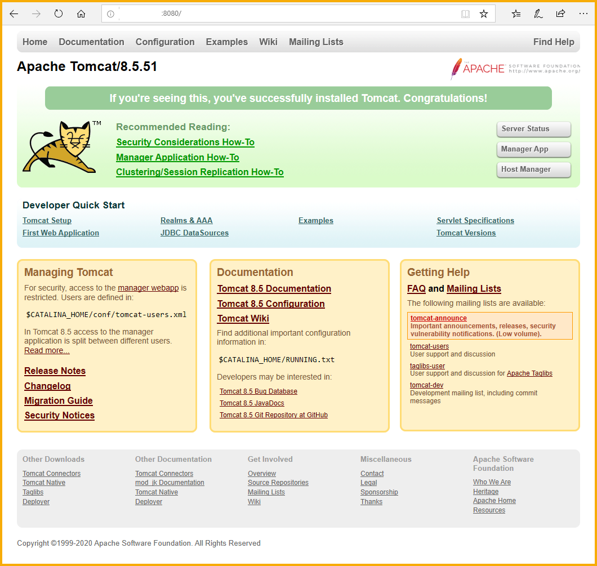Click the Server Status button
The image size is (597, 566).
tap(533, 129)
